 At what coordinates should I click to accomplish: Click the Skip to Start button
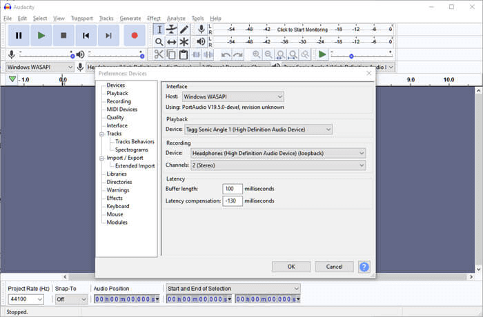(86, 35)
